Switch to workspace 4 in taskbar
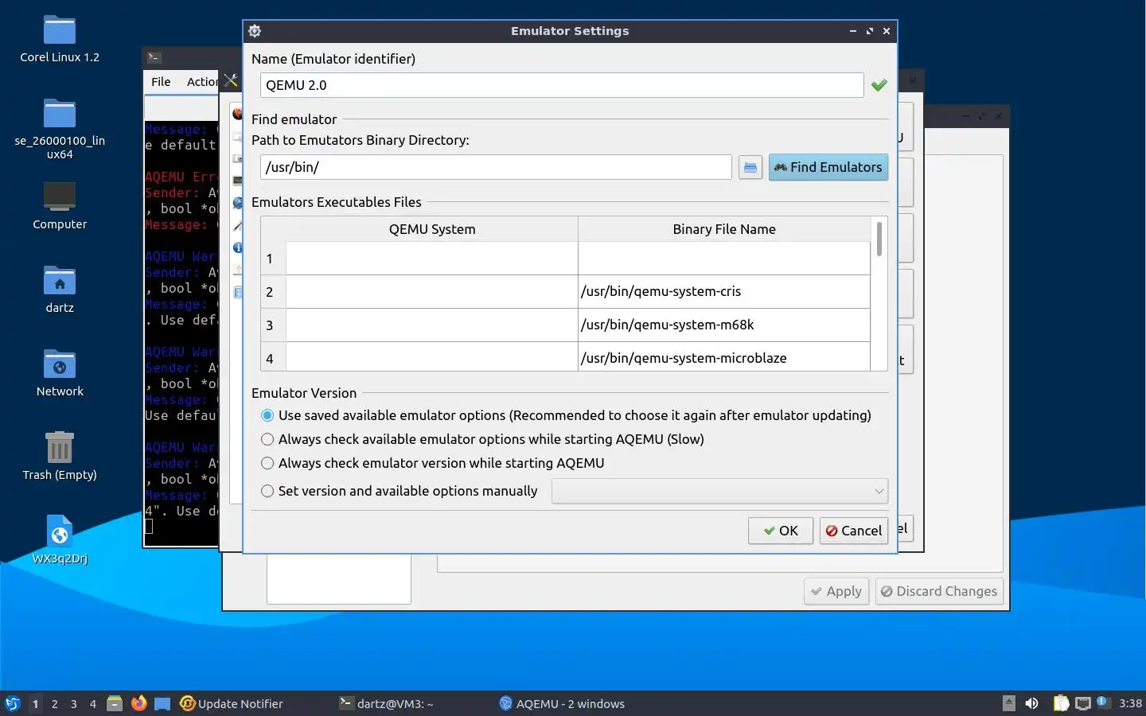 tap(93, 704)
